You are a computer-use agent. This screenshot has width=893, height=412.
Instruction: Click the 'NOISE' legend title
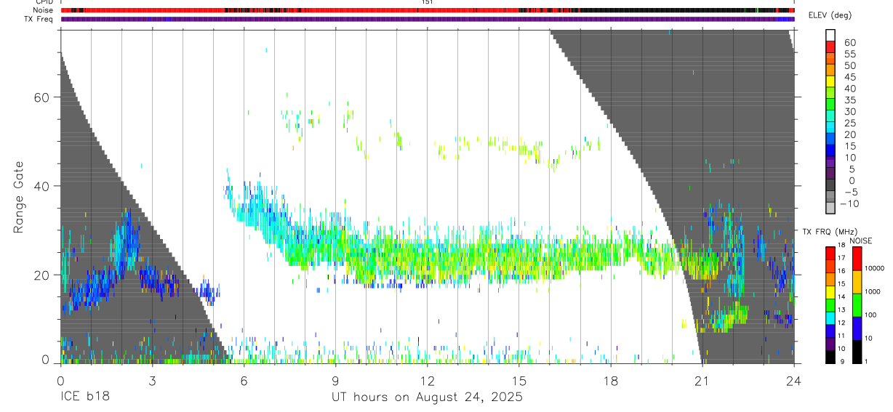pos(861,241)
